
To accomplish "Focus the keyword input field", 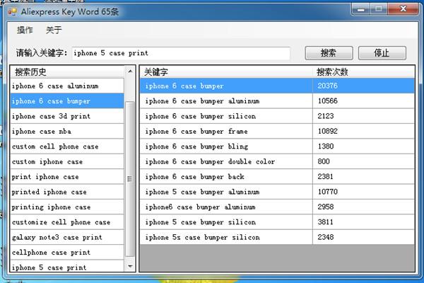I will 181,53.
